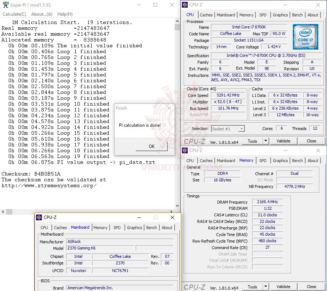Switch to the SPD tab in the Memory window
327x291 pixels.
pyautogui.click(x=263, y=160)
